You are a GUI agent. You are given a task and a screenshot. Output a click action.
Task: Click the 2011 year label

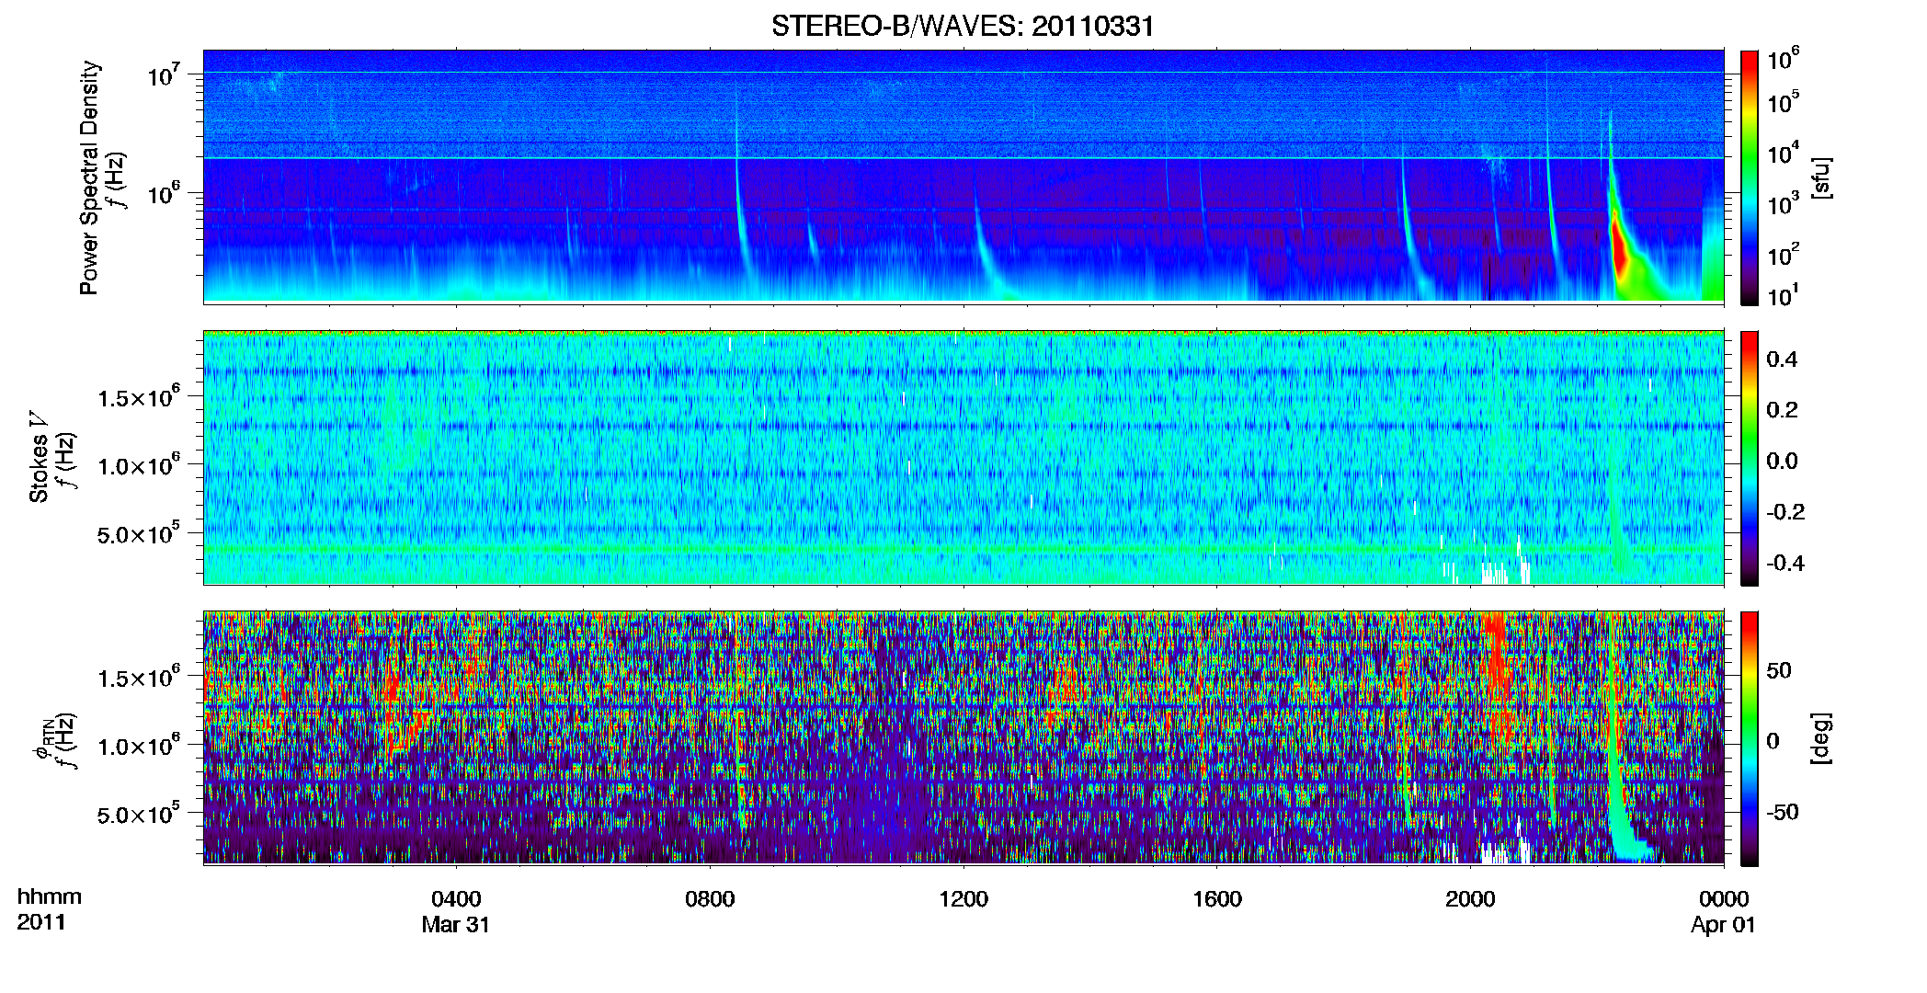pyautogui.click(x=41, y=923)
